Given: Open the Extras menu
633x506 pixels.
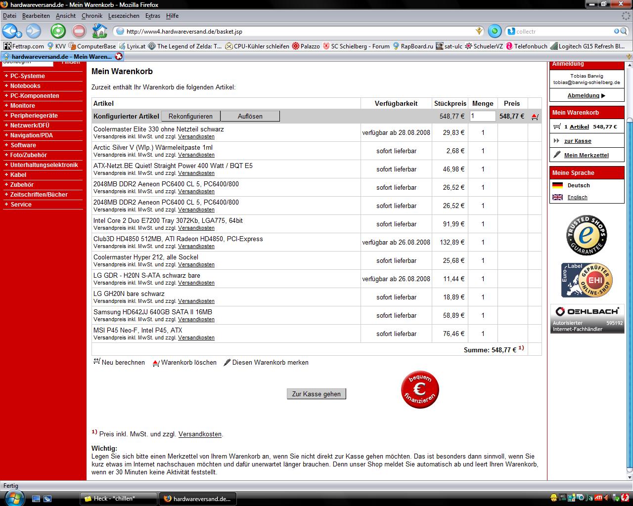Looking at the screenshot, I should [153, 16].
